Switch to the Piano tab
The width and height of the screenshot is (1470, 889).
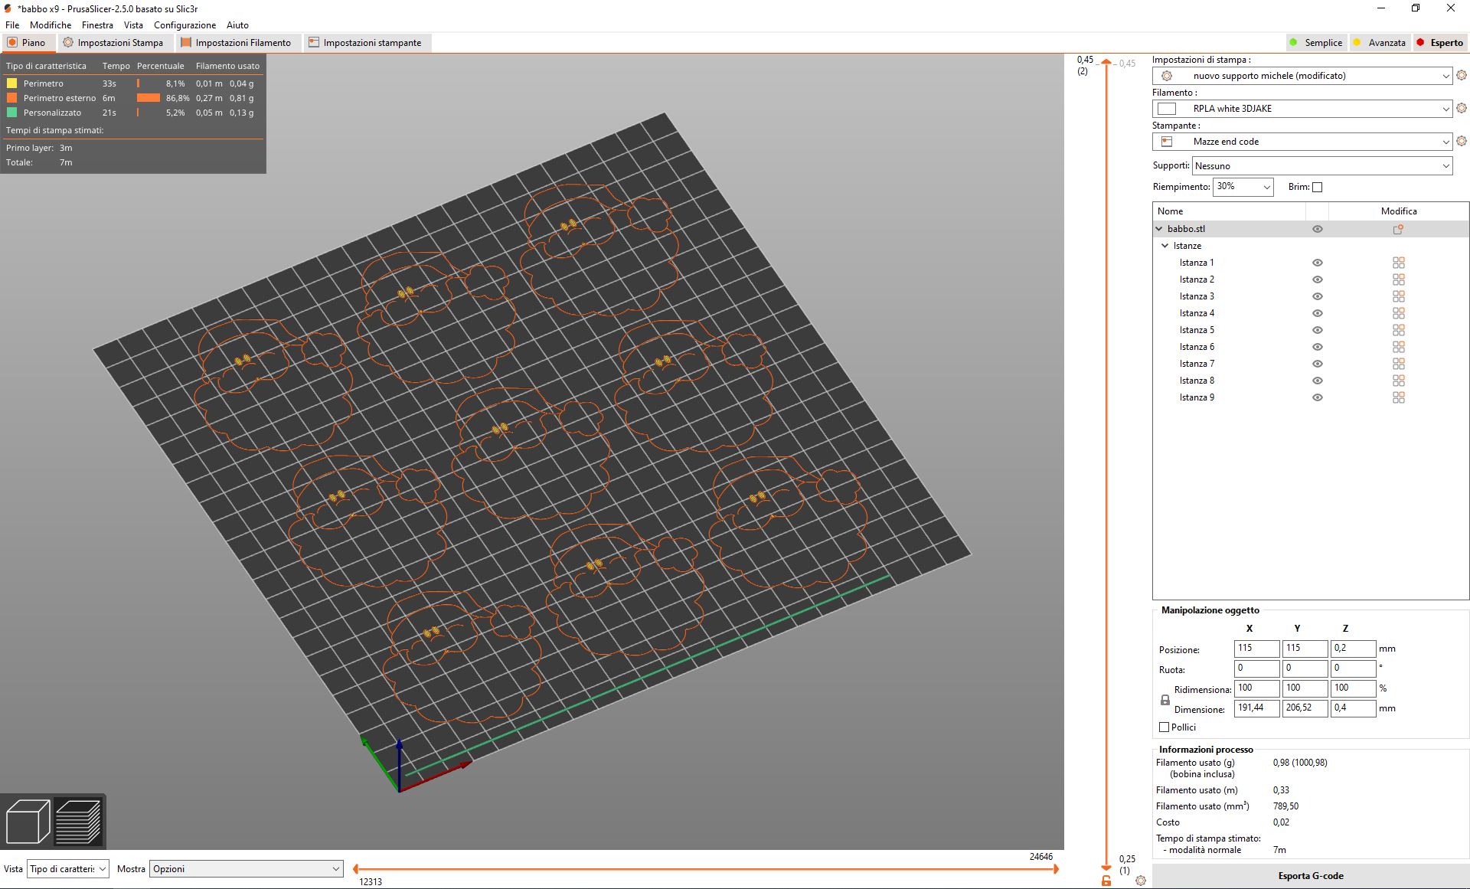[x=28, y=43]
